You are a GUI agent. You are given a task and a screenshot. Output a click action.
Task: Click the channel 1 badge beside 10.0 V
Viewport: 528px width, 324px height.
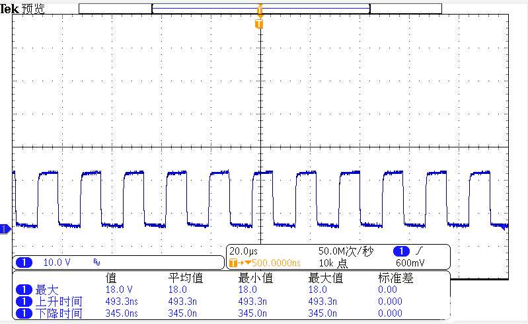click(x=24, y=262)
